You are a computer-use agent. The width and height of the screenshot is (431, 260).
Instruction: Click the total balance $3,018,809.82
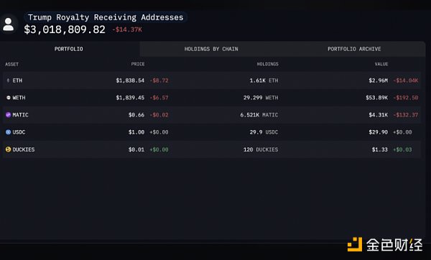[65, 29]
